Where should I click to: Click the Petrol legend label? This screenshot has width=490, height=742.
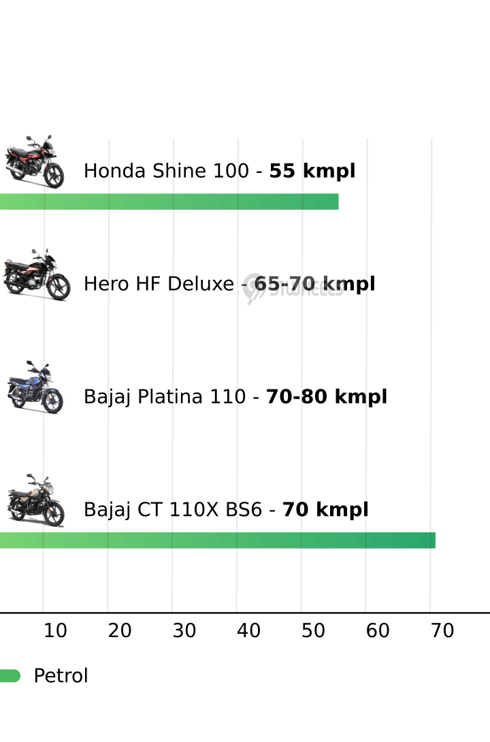(61, 676)
